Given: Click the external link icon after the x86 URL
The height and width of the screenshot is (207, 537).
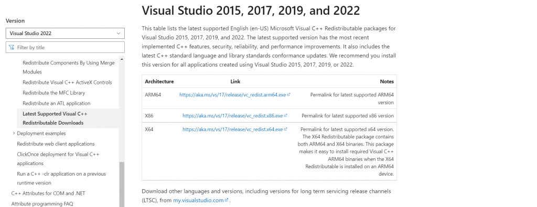Looking at the screenshot, I should [x=286, y=115].
